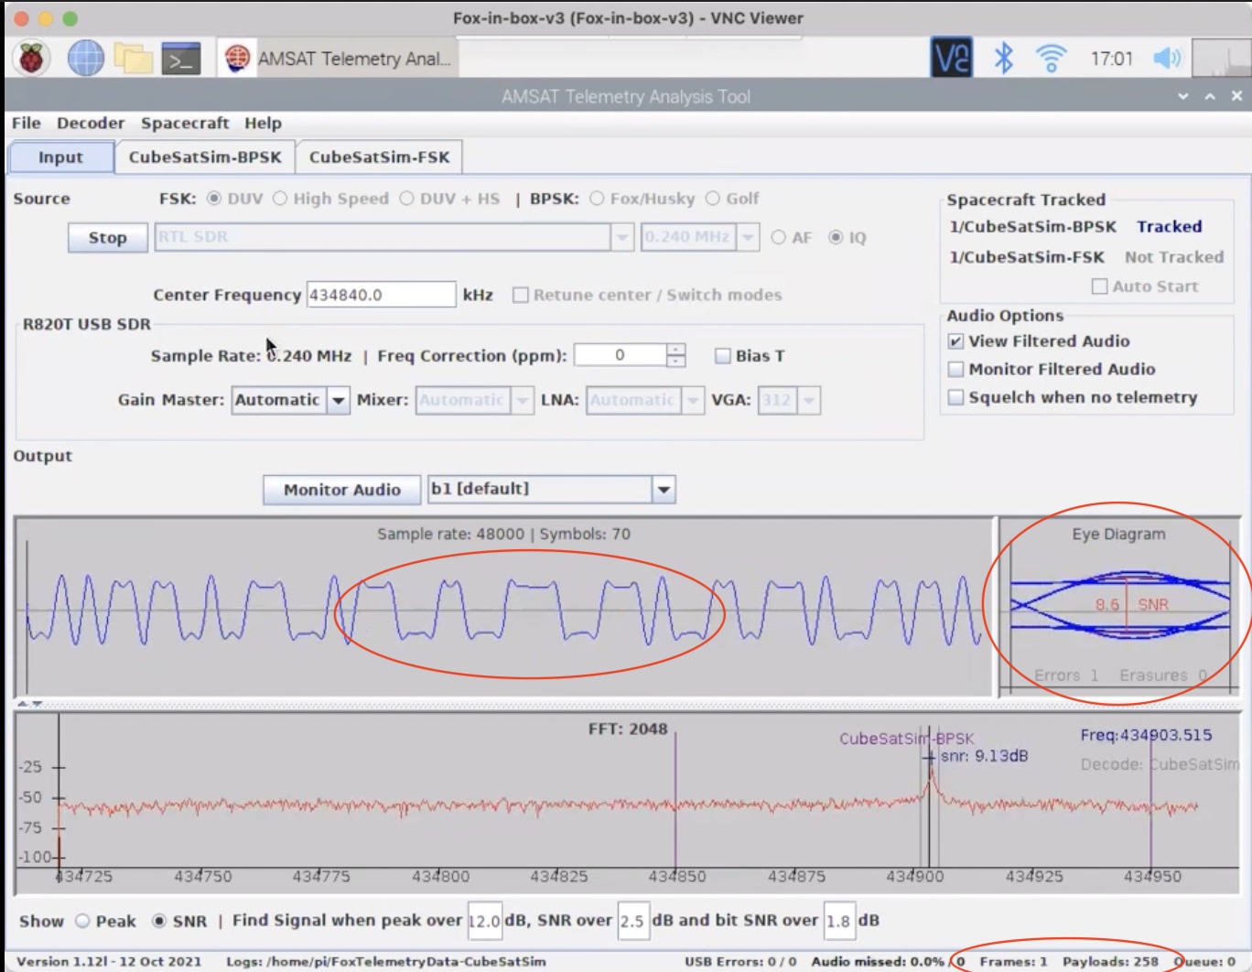Launch the terminal from the taskbar
Image resolution: width=1252 pixels, height=972 pixels.
click(x=181, y=59)
